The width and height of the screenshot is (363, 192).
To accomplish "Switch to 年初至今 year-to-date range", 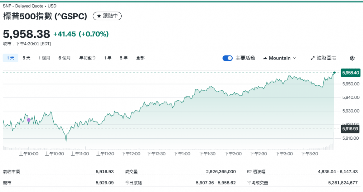I will pyautogui.click(x=87, y=58).
